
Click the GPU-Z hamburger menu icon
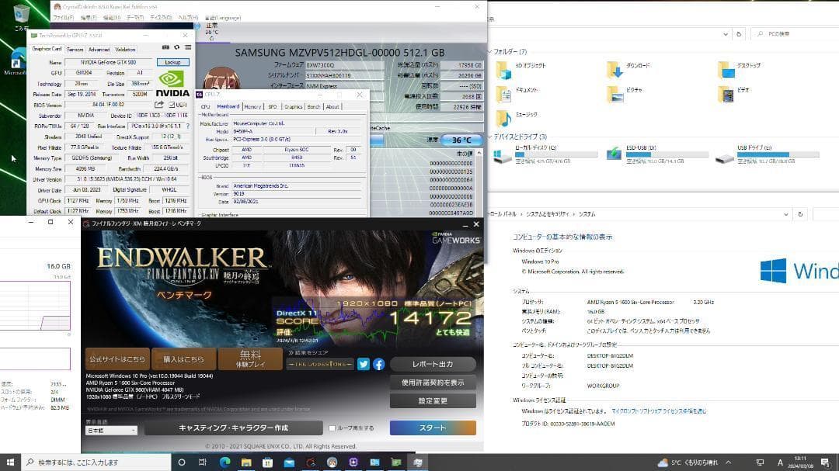(187, 48)
